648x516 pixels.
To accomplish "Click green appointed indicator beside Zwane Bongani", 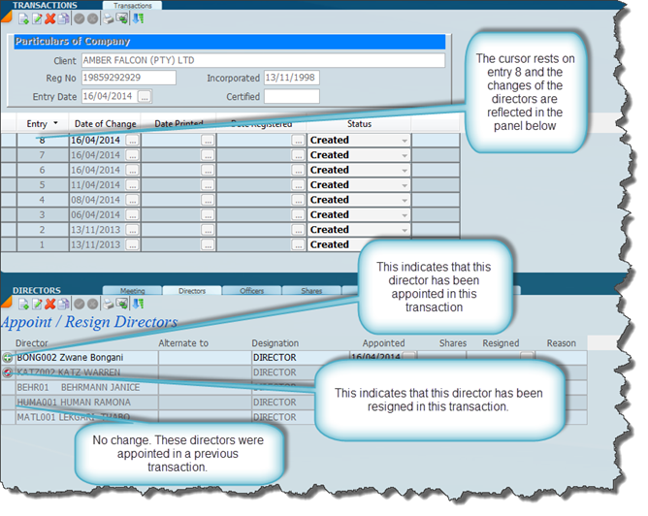I will 9,358.
